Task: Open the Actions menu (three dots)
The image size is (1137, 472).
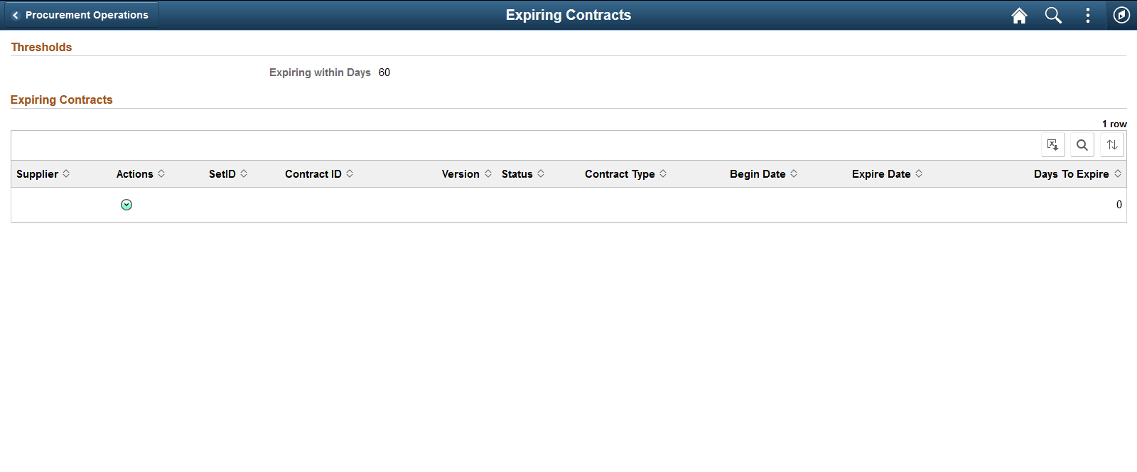Action: tap(1087, 15)
